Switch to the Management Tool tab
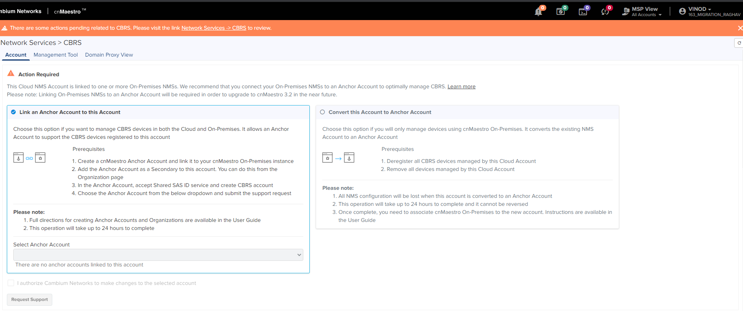 (x=56, y=55)
